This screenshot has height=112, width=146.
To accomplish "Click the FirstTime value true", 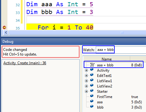I will (135, 97).
